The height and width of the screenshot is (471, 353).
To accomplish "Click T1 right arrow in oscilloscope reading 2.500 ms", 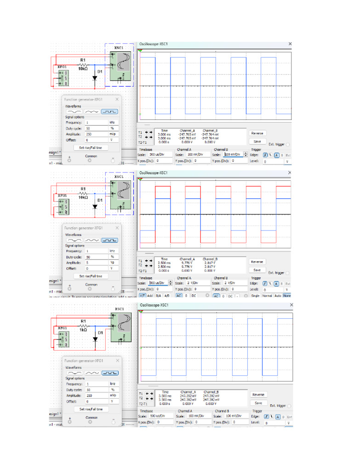I will tap(151, 261).
